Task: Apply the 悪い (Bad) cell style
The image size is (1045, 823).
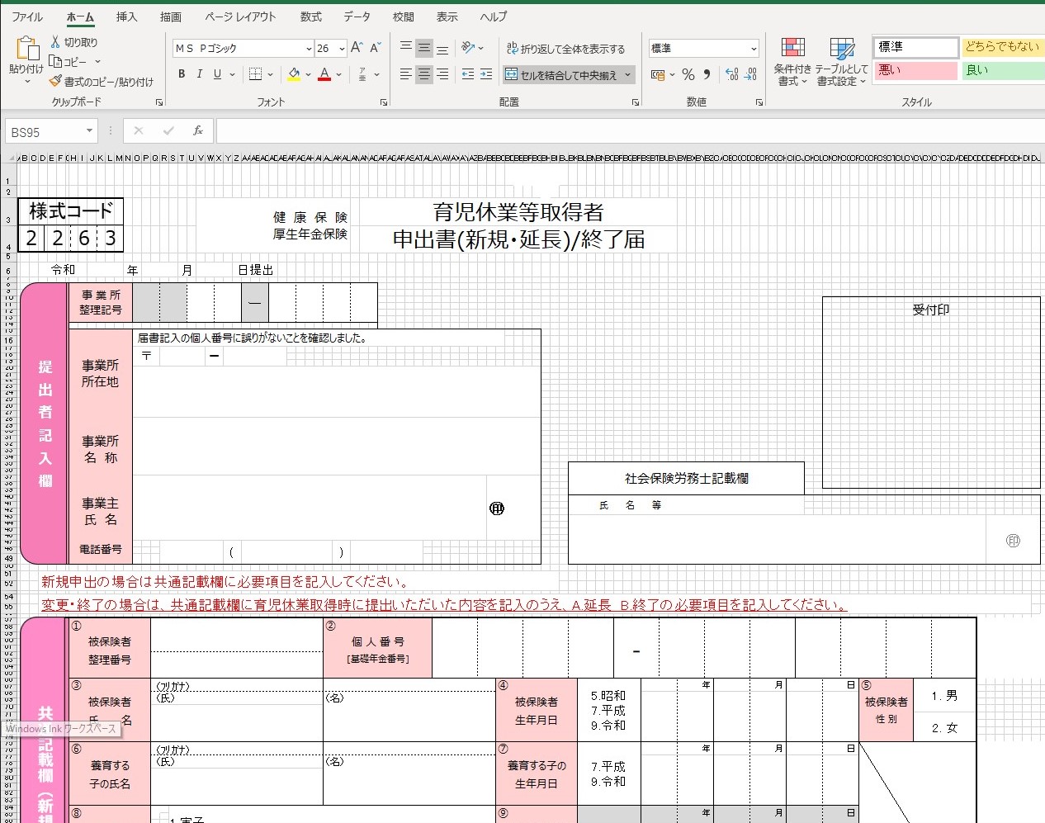Action: pos(915,70)
